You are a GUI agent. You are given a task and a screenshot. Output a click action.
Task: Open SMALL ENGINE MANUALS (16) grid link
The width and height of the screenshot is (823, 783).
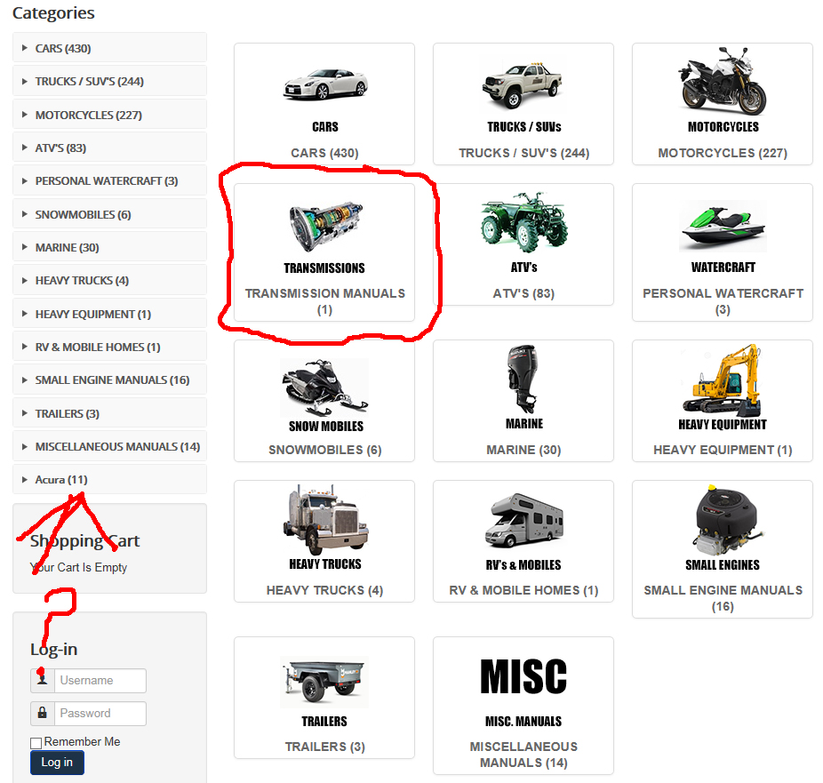(723, 598)
